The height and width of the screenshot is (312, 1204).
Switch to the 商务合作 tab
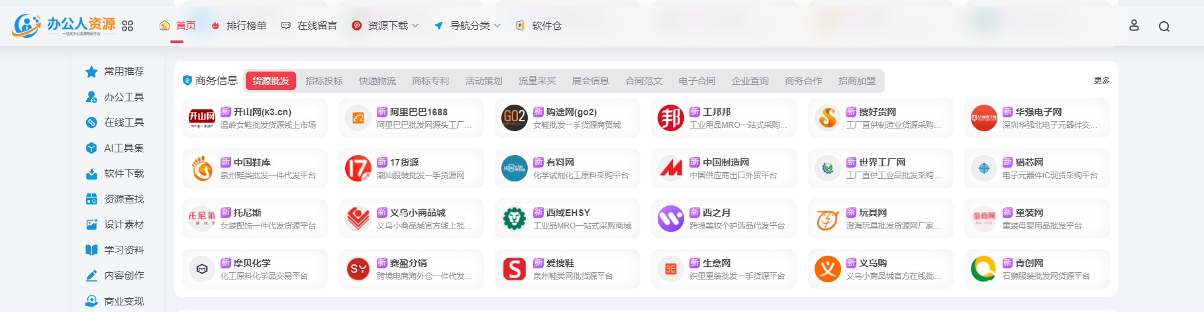click(803, 81)
